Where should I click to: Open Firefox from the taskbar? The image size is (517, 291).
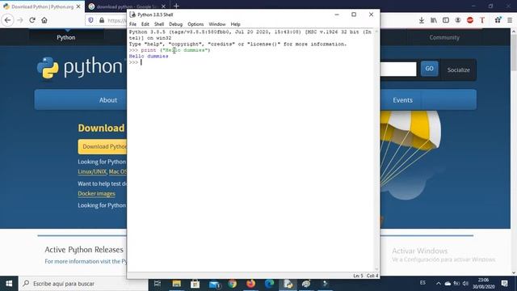pos(251,284)
